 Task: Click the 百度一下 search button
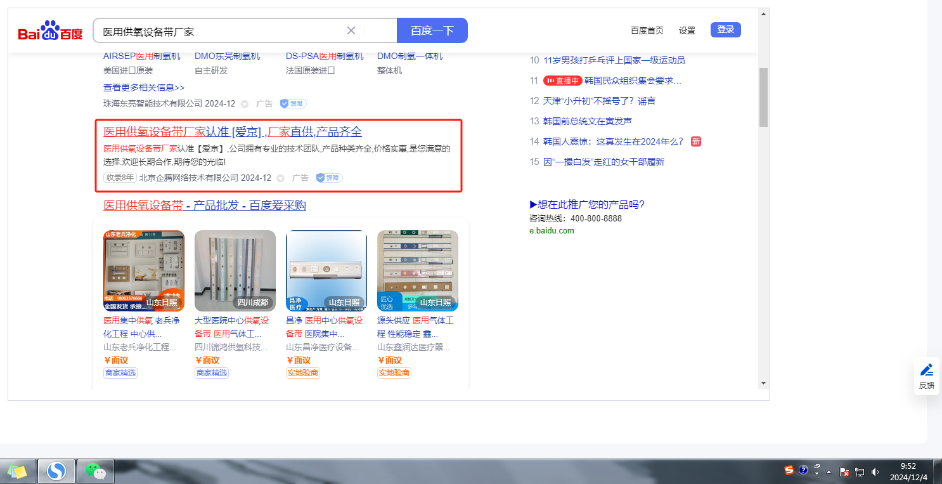432,30
